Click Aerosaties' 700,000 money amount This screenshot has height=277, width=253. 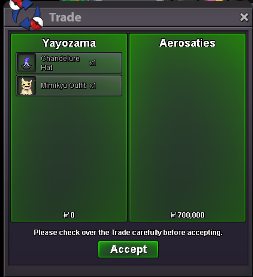pos(191,215)
